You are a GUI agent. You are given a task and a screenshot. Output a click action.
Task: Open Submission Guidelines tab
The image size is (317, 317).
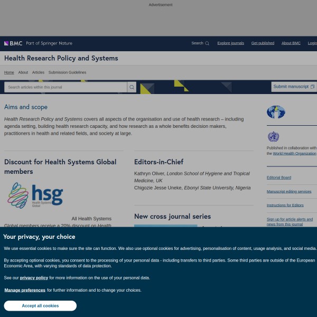pyautogui.click(x=67, y=72)
